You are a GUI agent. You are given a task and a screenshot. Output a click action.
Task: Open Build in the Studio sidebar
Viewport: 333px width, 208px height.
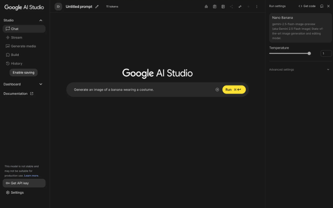coord(24,55)
